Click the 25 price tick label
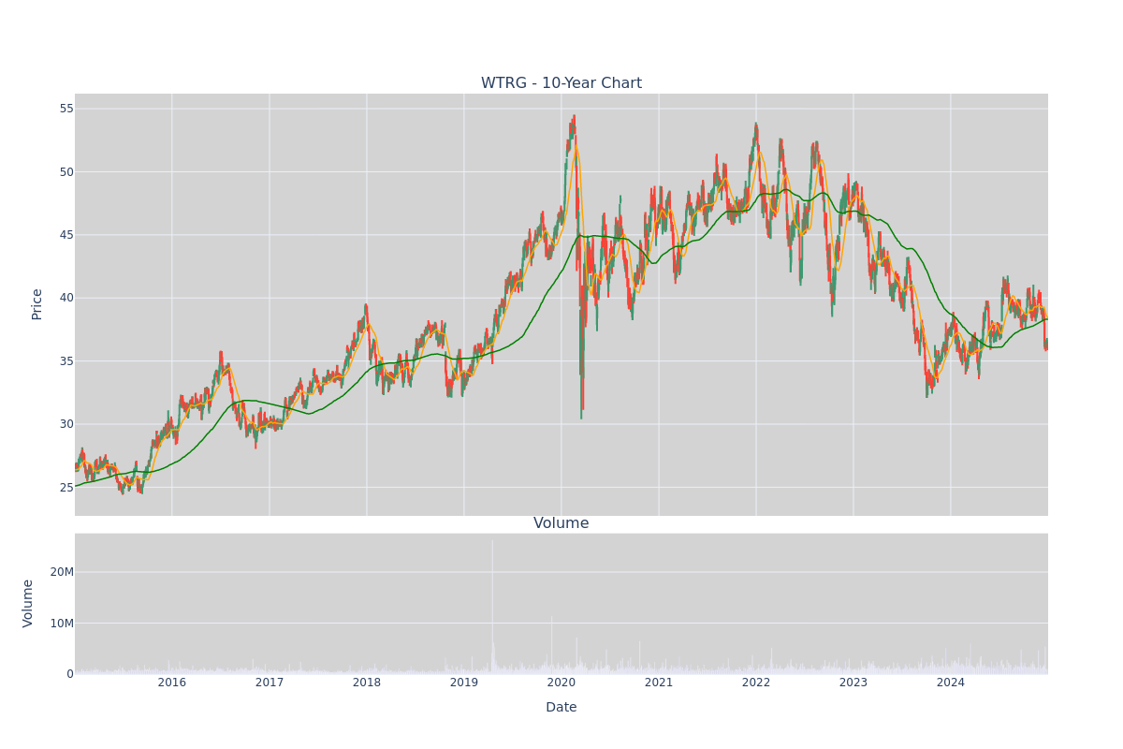1123x749 pixels. pyautogui.click(x=66, y=488)
